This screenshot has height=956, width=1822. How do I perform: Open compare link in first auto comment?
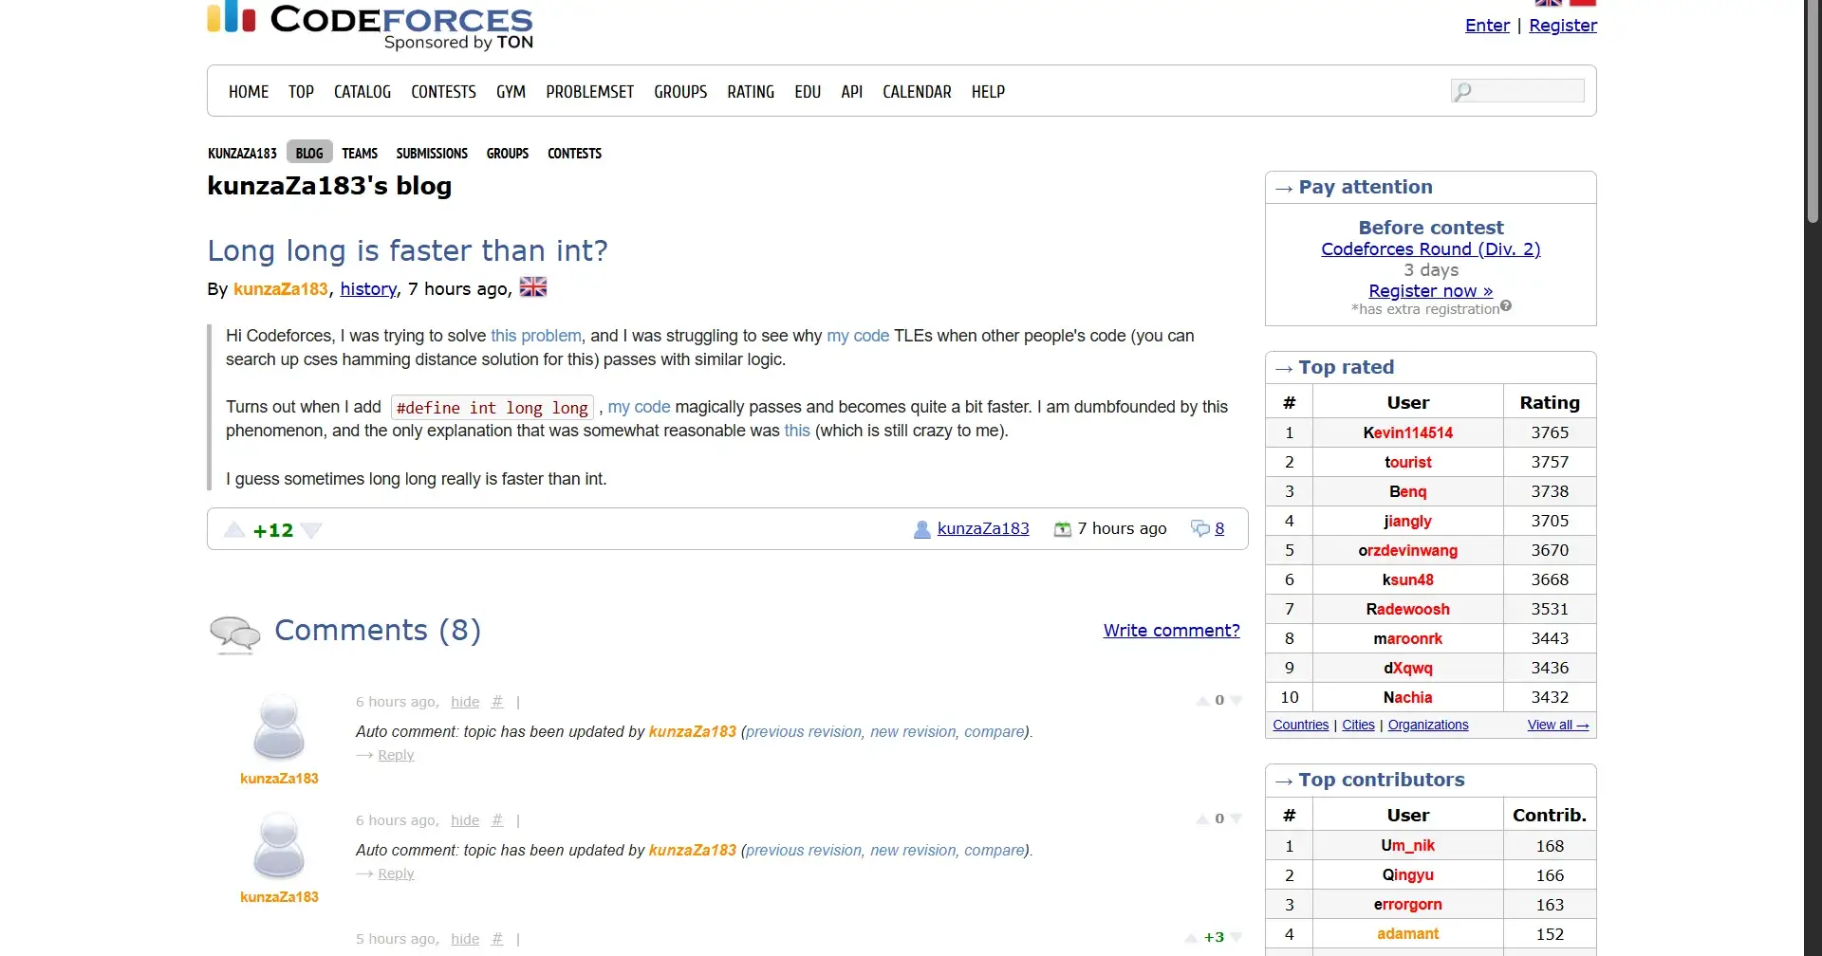tap(995, 731)
